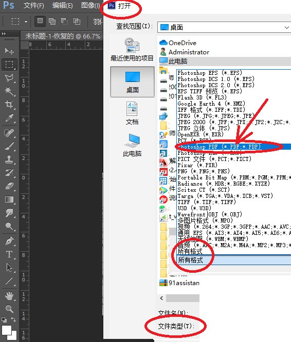Viewport: 291px width, 342px height.
Task: Choose Targa format option
Action: 234,196
